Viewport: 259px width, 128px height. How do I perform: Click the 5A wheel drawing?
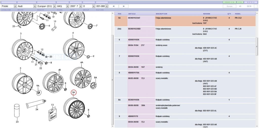(x=74, y=108)
